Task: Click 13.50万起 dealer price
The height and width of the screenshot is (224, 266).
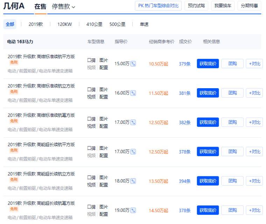Action: pos(159,181)
